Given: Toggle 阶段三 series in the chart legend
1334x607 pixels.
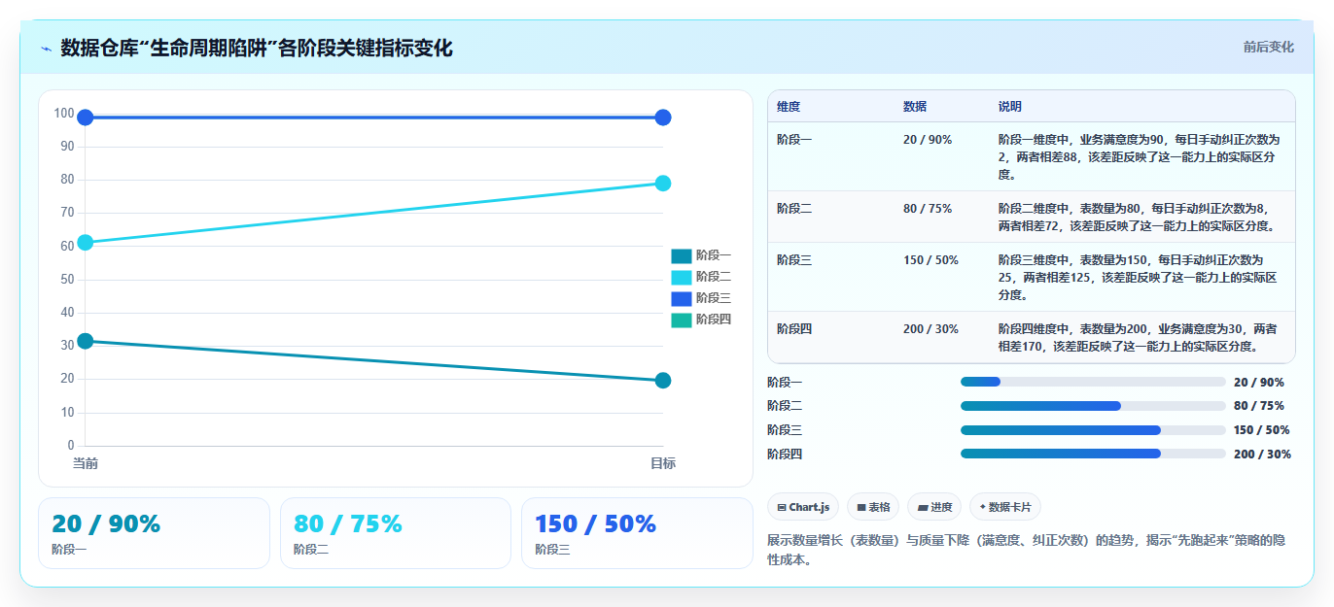Looking at the screenshot, I should [701, 298].
